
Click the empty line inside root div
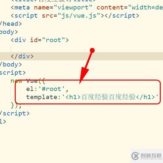[81, 48]
